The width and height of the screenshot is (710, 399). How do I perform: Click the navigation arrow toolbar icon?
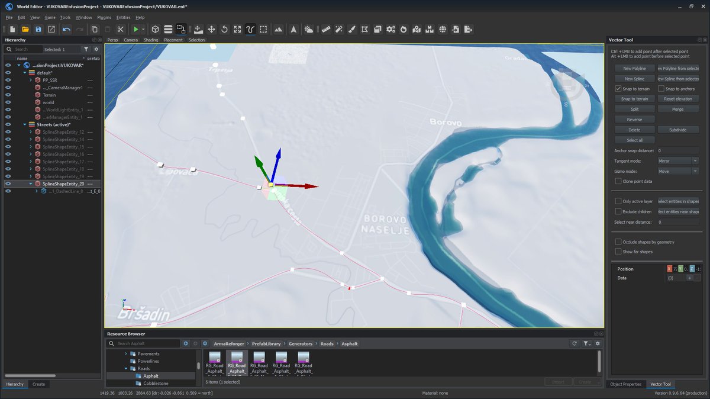tap(293, 29)
